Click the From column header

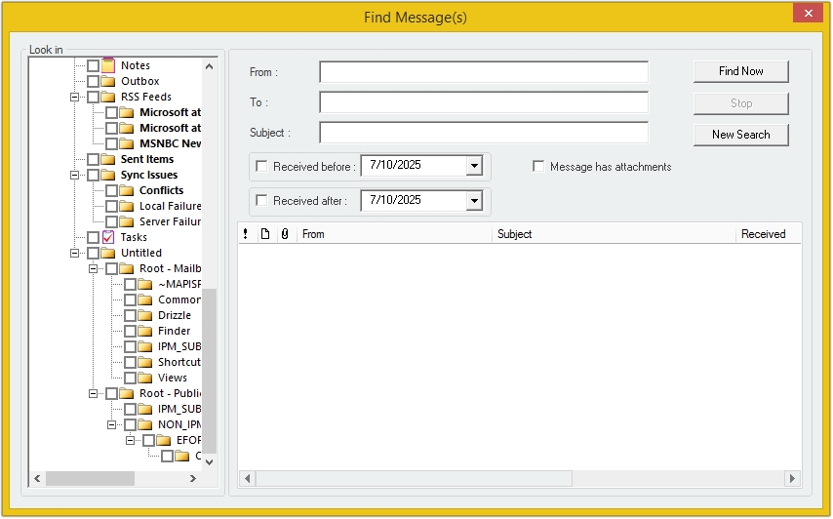coord(394,234)
